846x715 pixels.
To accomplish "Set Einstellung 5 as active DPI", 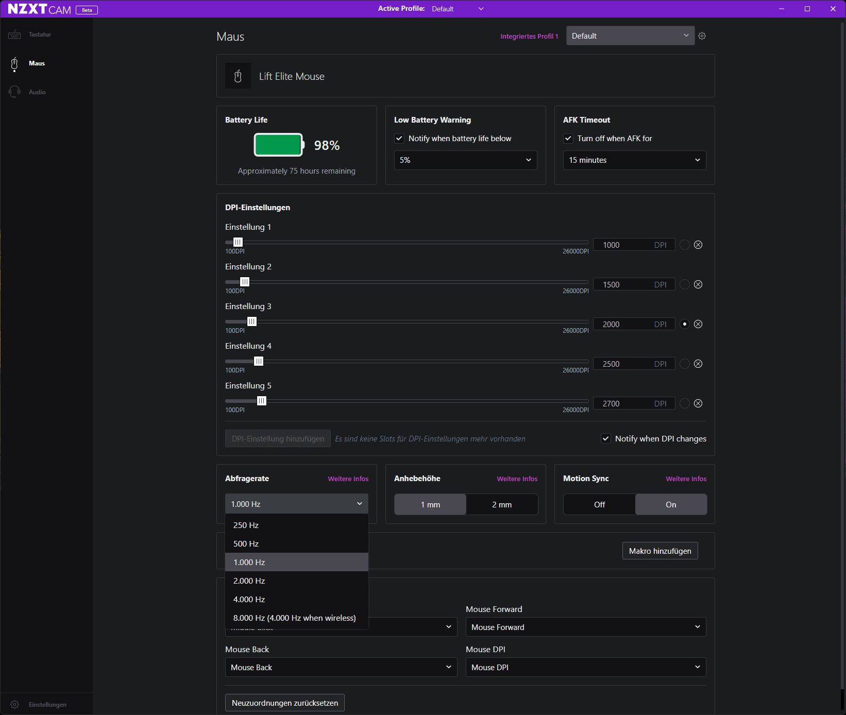I will pyautogui.click(x=685, y=403).
